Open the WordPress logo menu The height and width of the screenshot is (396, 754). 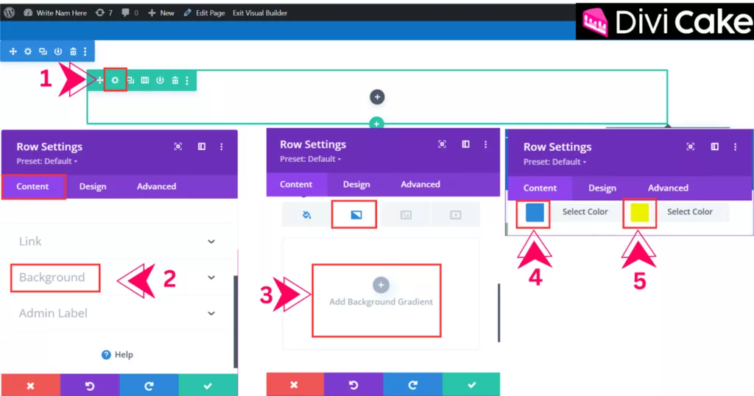pos(9,13)
